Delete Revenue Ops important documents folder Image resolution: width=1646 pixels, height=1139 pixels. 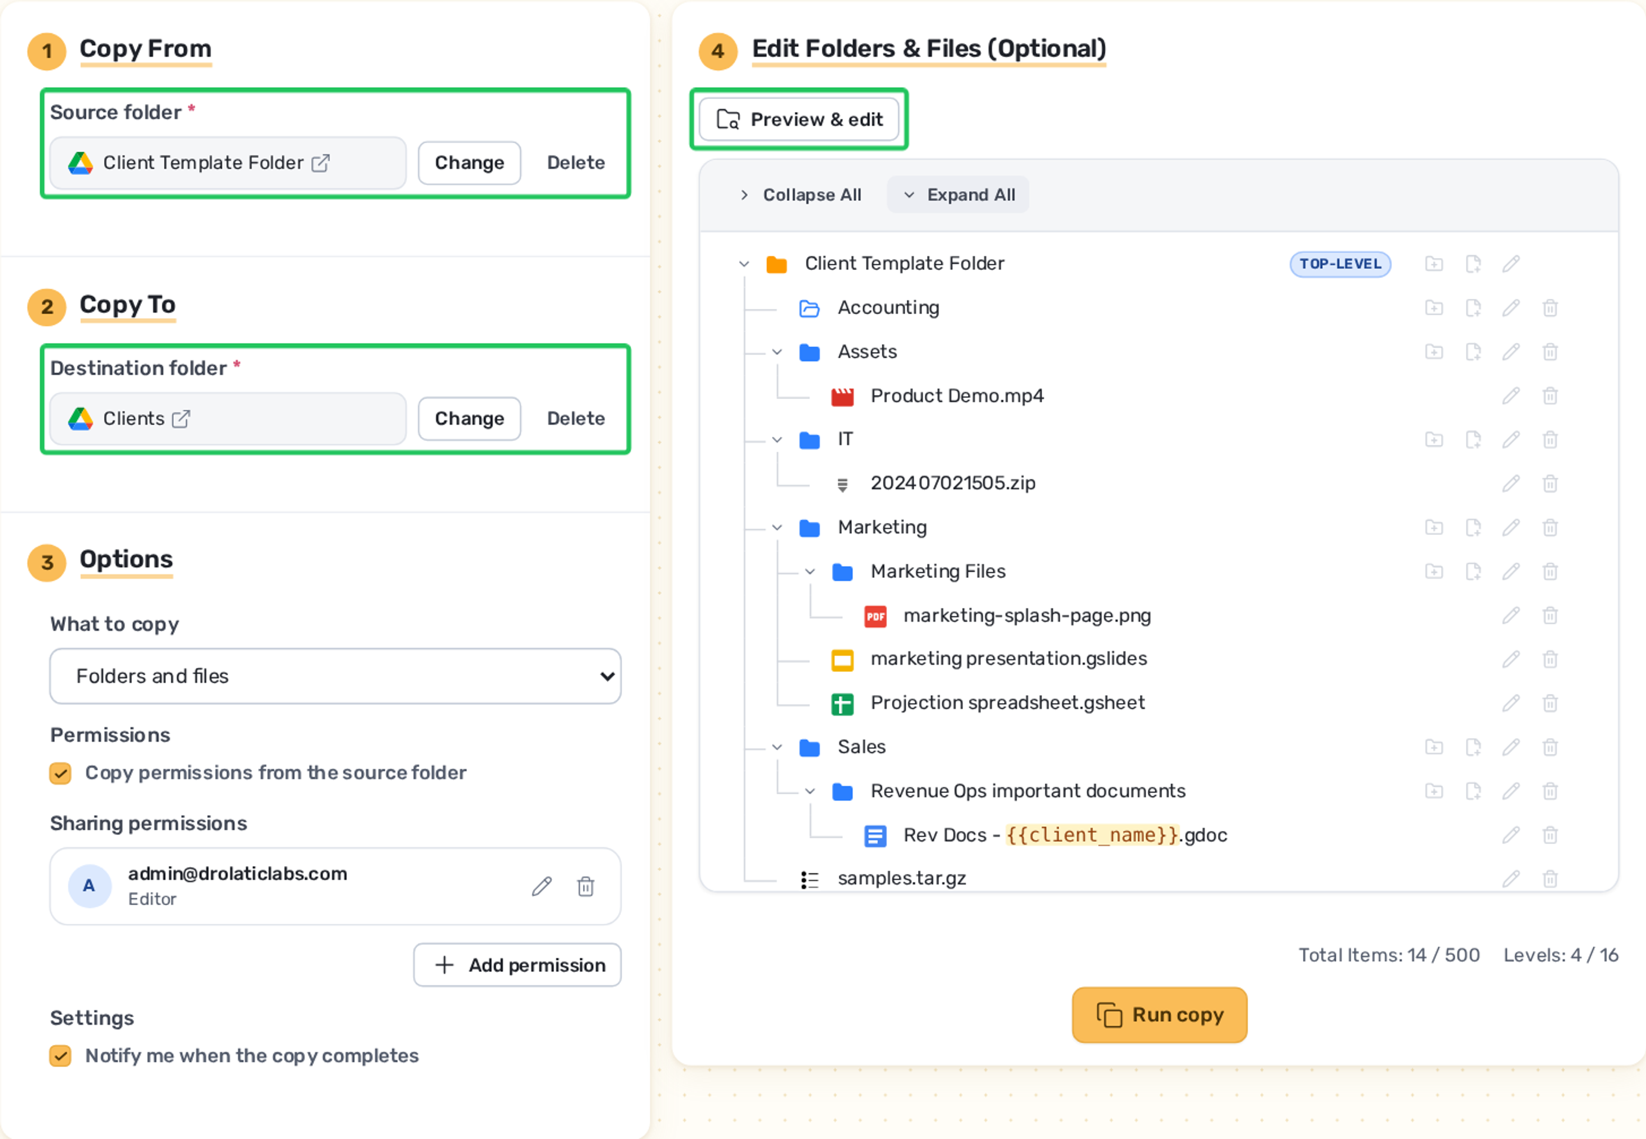1550,791
